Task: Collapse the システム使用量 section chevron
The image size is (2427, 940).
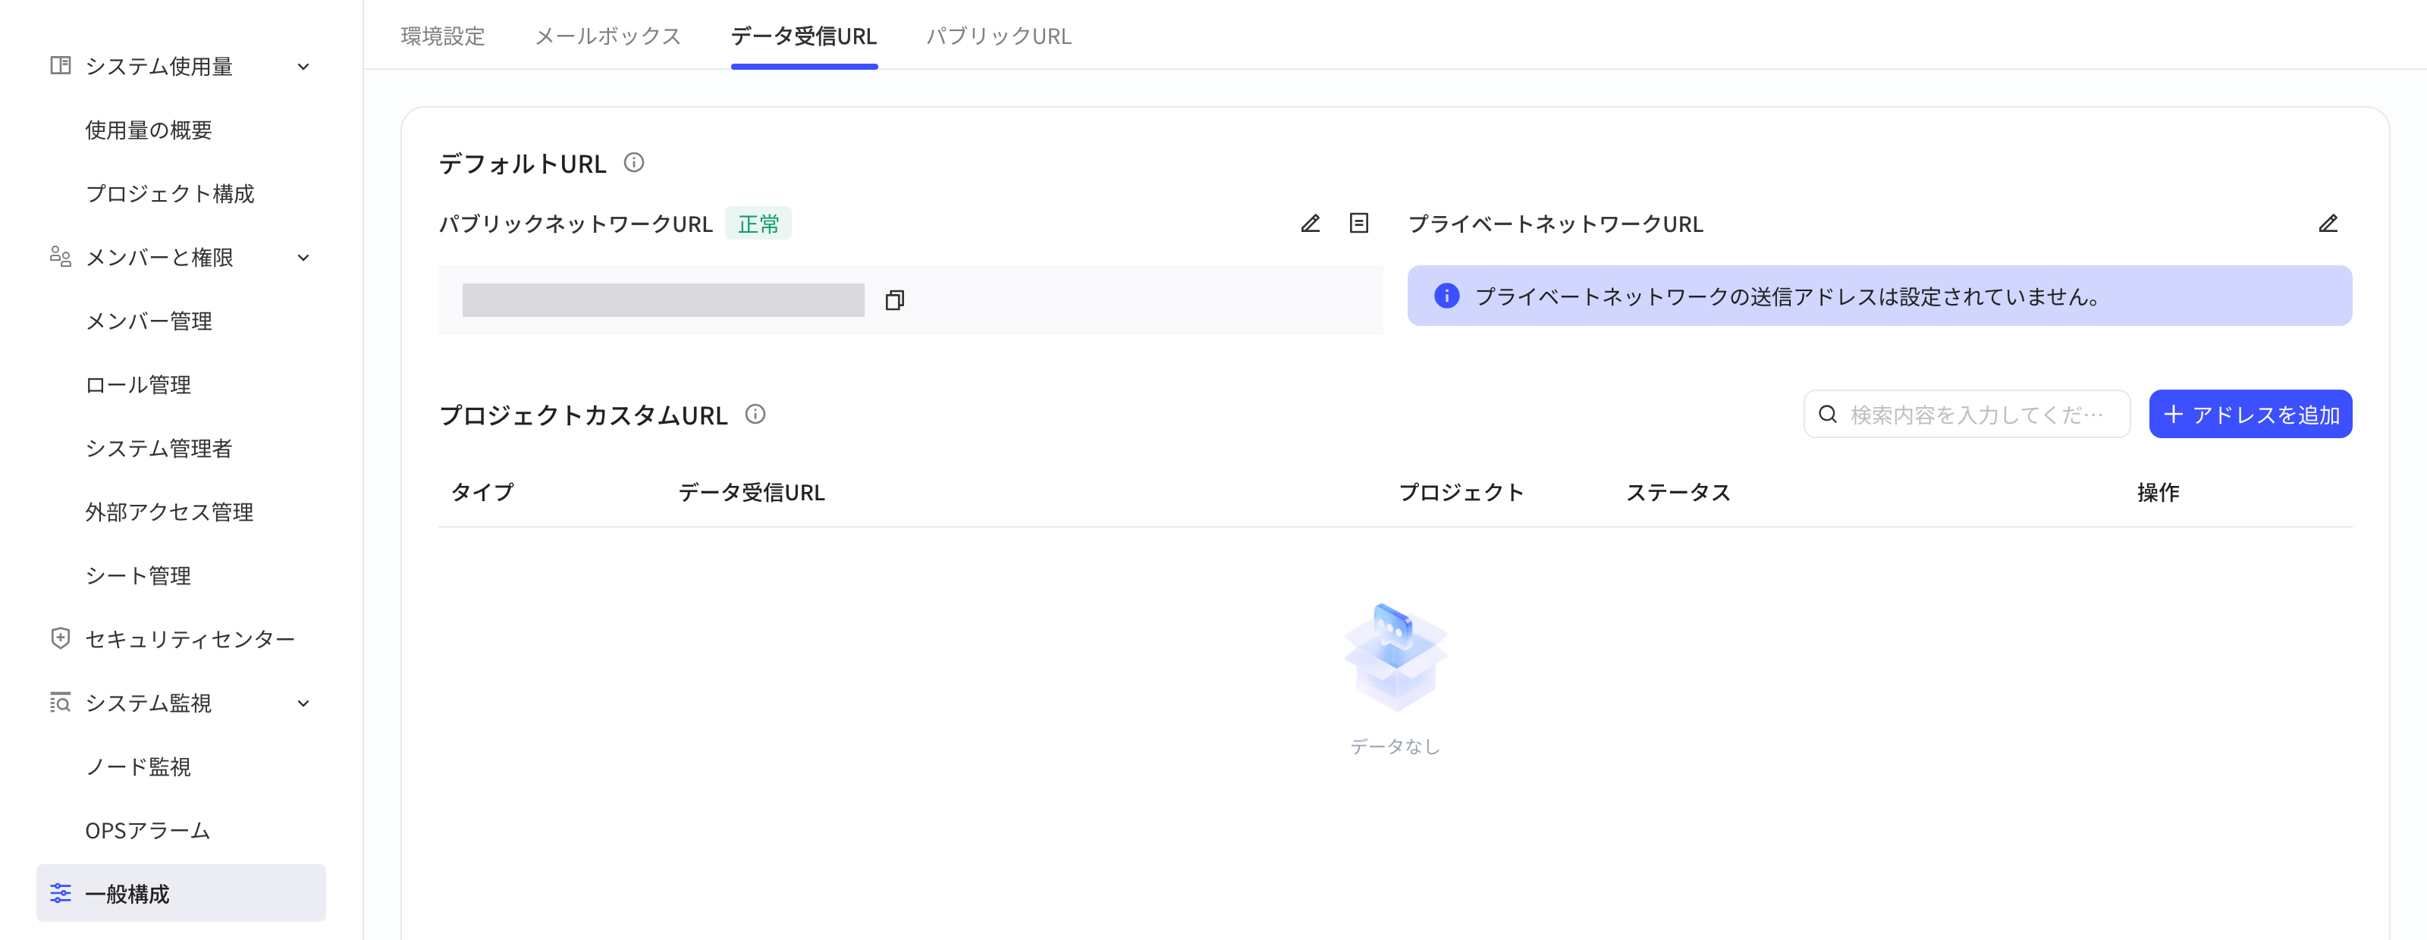Action: click(303, 66)
